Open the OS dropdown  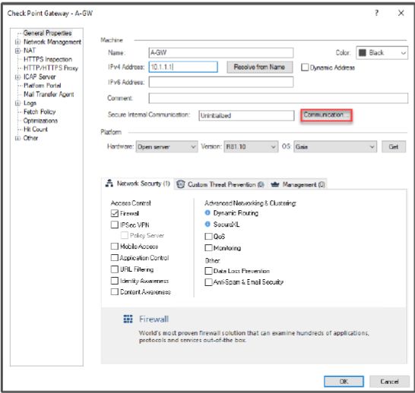335,146
